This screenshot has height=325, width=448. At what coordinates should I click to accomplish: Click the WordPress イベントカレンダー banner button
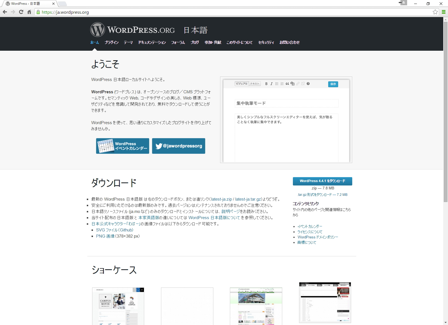tap(123, 146)
